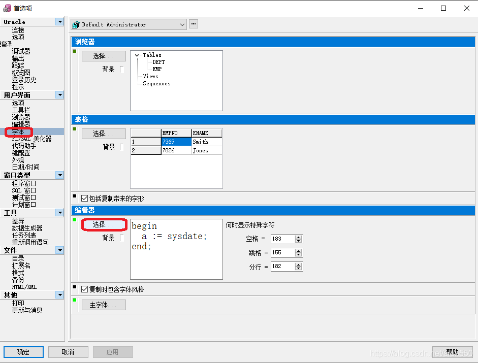
Task: Collapse the 其他 section arrow
Action: (60, 295)
